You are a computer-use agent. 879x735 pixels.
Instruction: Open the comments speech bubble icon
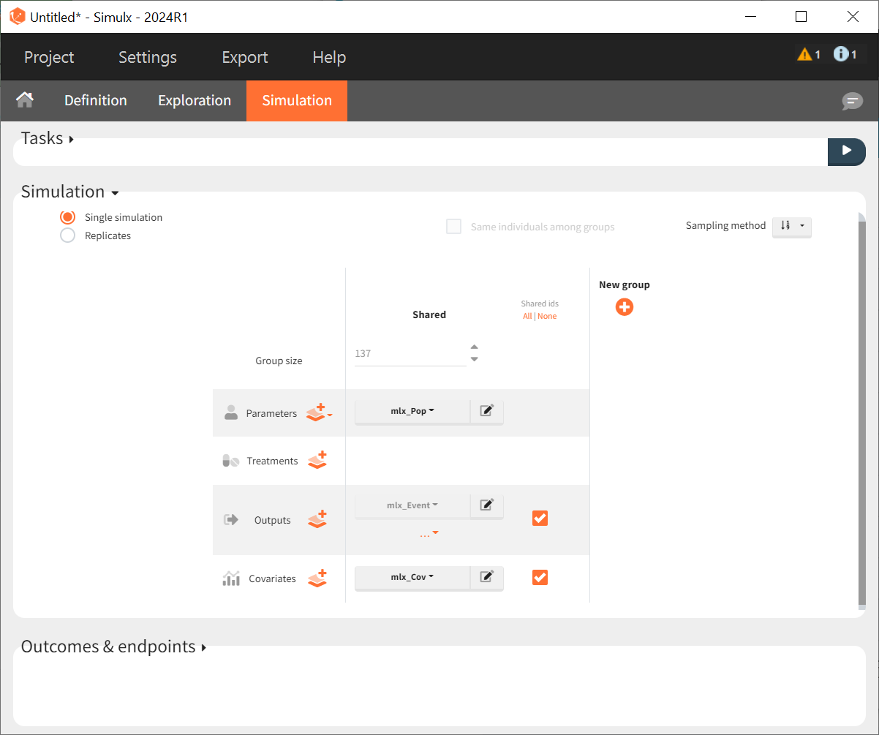pos(852,102)
